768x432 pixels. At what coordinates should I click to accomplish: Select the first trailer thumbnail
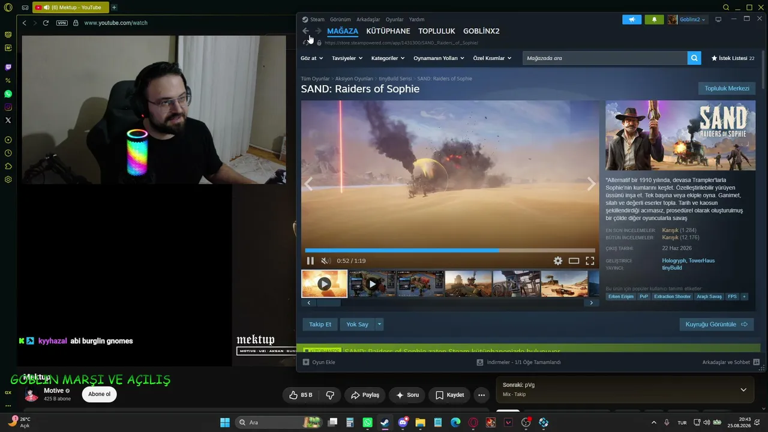tap(324, 284)
